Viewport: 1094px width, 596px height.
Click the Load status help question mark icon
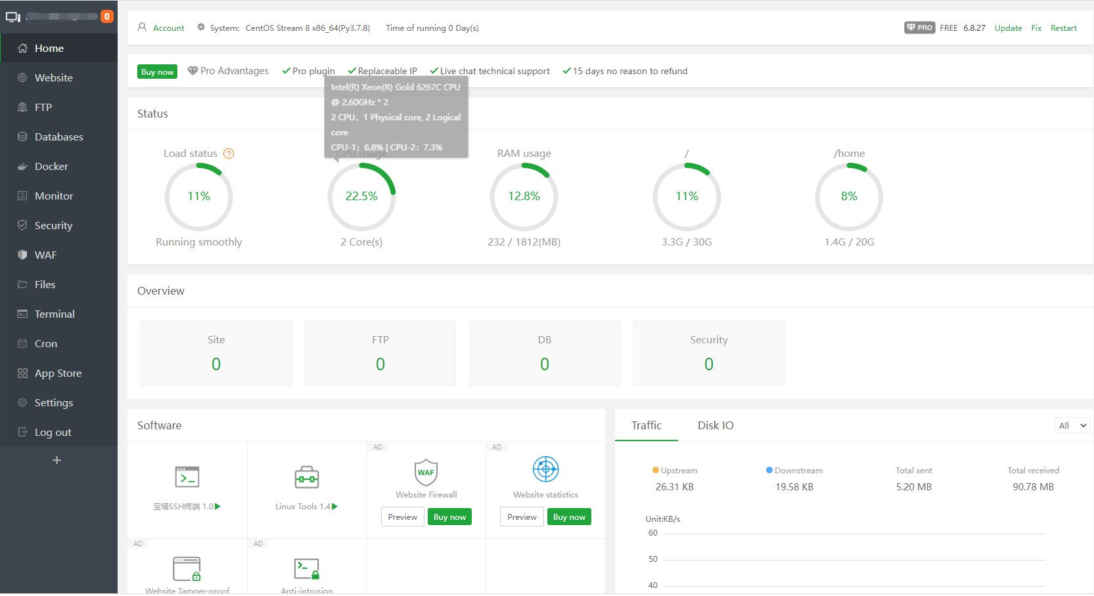pos(229,154)
